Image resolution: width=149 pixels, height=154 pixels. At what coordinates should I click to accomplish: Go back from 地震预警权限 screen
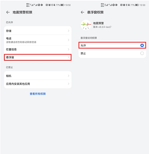coord(8,12)
